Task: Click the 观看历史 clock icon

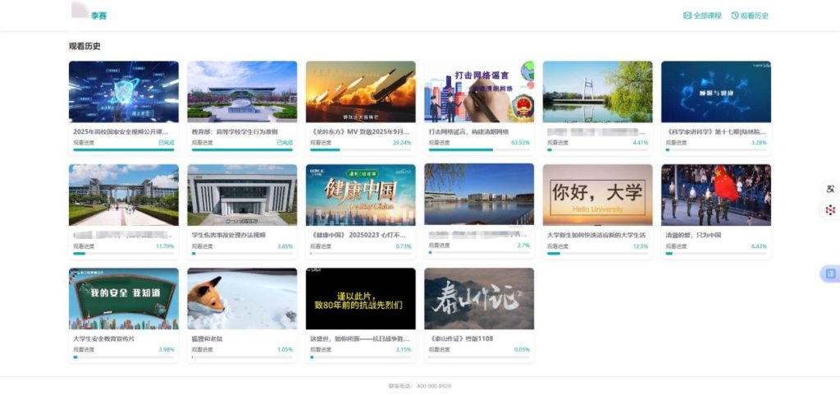Action: (x=735, y=16)
